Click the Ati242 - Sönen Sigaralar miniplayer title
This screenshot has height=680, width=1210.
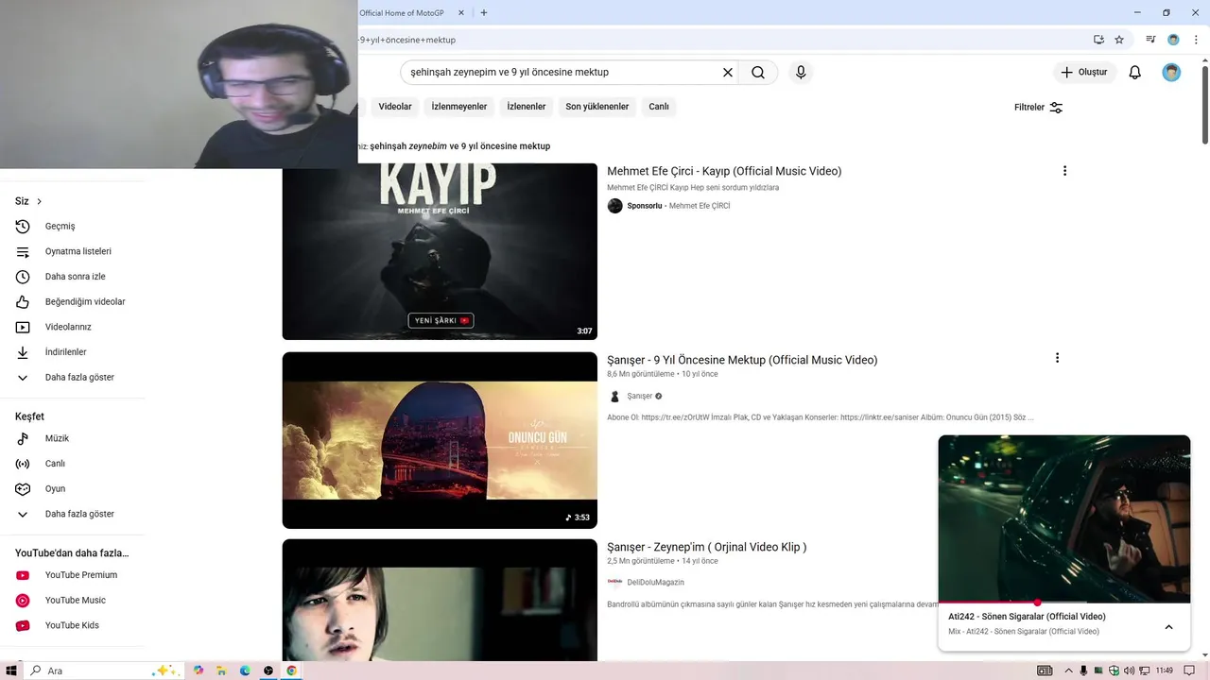[x=1027, y=617]
